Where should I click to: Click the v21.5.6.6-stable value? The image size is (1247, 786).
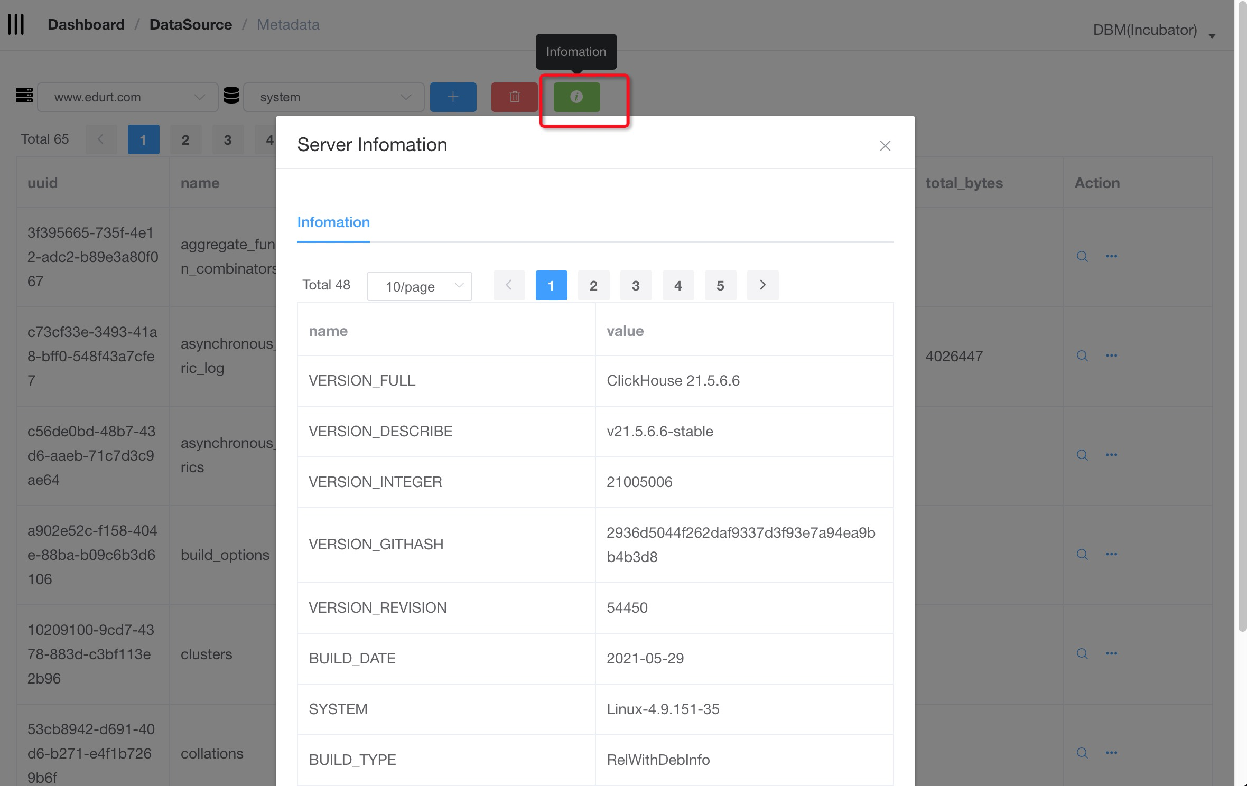coord(660,432)
